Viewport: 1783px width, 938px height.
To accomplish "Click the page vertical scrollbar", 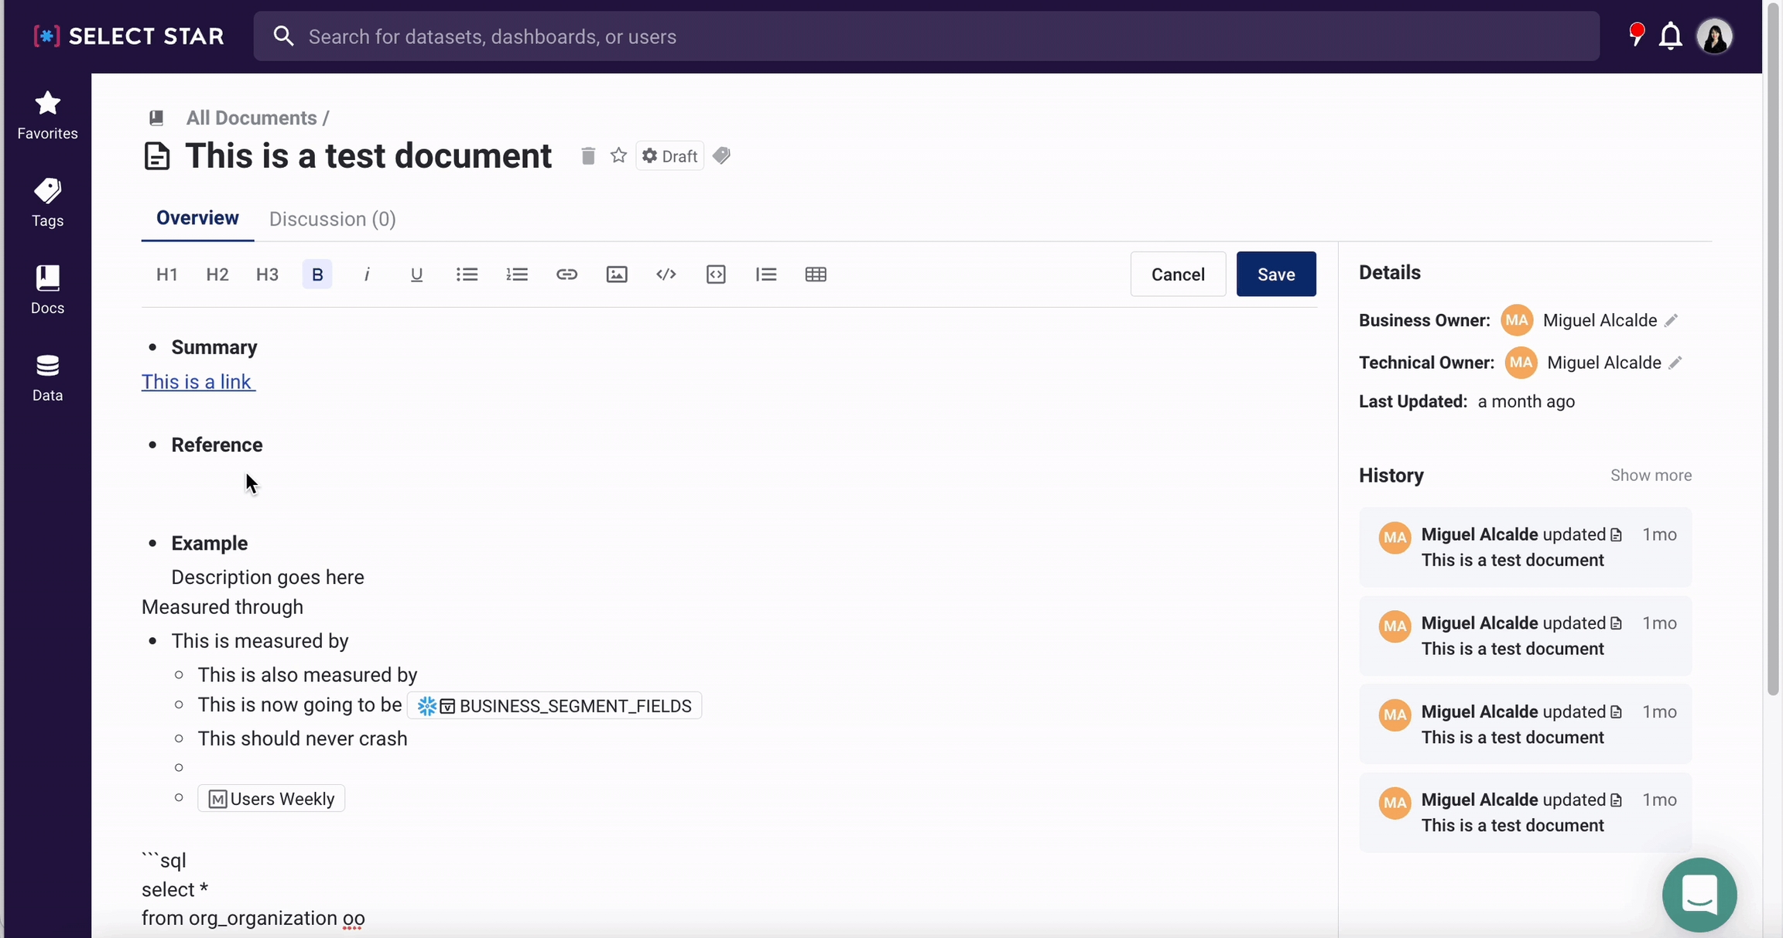I will tap(1772, 348).
